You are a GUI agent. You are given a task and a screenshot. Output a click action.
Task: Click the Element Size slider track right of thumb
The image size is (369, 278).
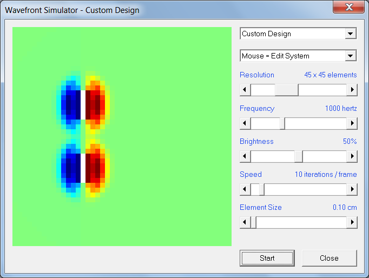tap(301, 222)
